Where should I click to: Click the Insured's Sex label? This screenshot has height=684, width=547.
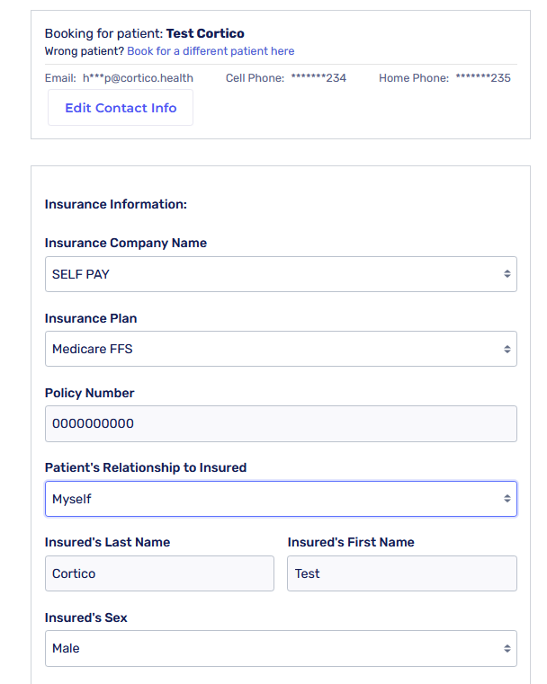point(85,617)
